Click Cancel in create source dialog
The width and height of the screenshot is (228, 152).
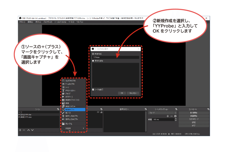click(133, 93)
